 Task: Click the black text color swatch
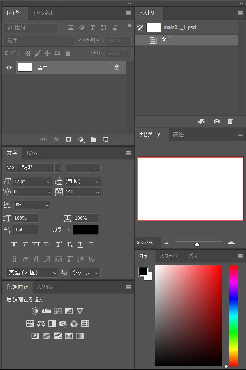pos(86,230)
